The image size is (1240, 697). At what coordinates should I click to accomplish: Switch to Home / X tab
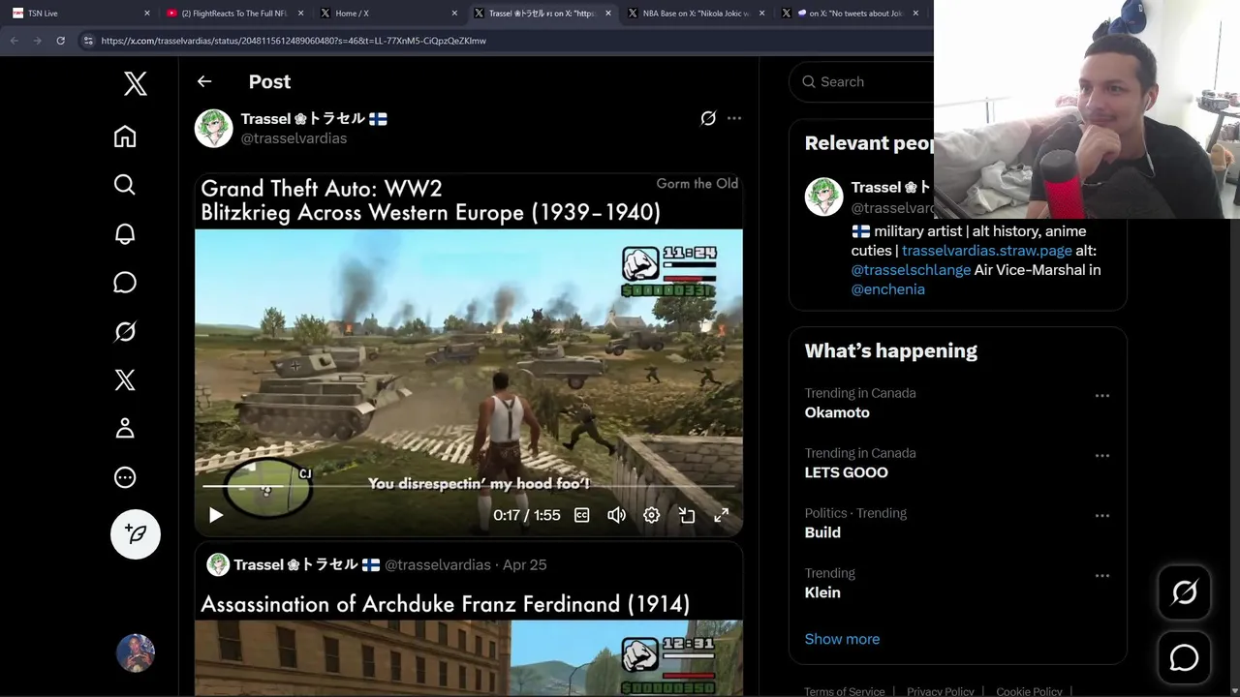(x=387, y=14)
